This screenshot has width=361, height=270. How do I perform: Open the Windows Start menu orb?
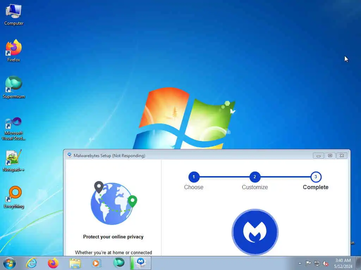(10, 263)
